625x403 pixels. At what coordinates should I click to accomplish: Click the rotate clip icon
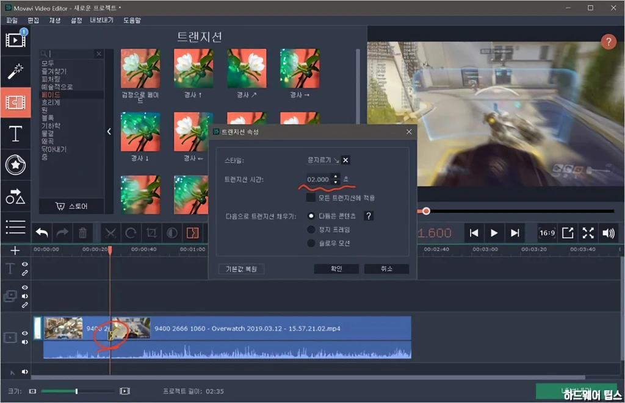point(131,232)
